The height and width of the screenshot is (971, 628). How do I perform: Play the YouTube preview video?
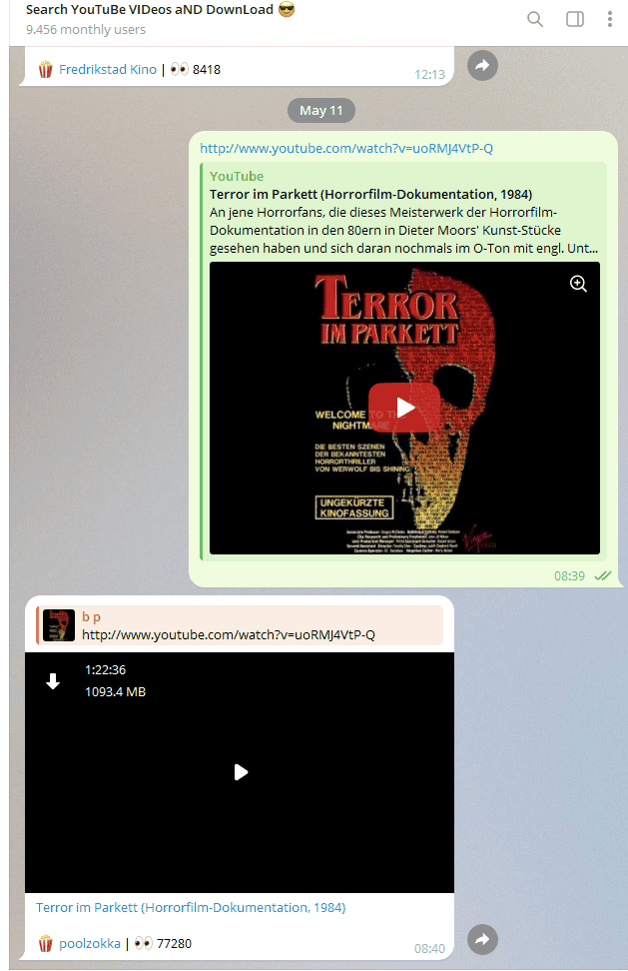click(x=404, y=408)
